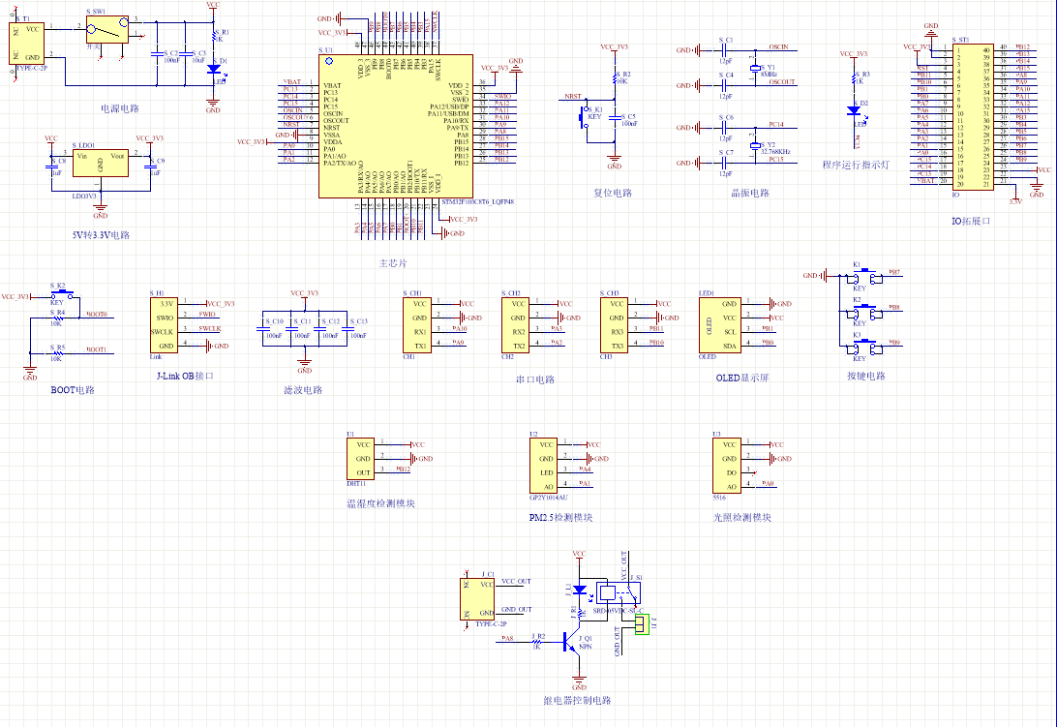Screen dimensions: 1057x727
Task: Select resistor S_R4 10K
Action: click(x=58, y=318)
